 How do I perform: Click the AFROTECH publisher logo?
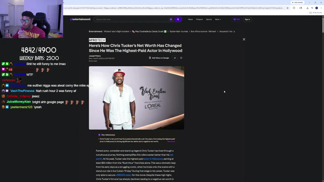(x=97, y=40)
